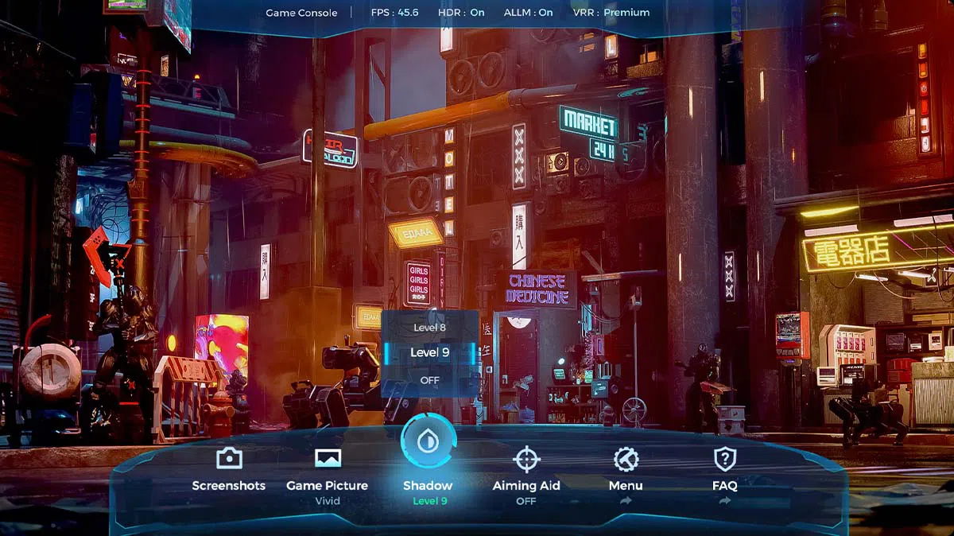Click the Menu text label
Screen dimensions: 954x536
(x=626, y=485)
